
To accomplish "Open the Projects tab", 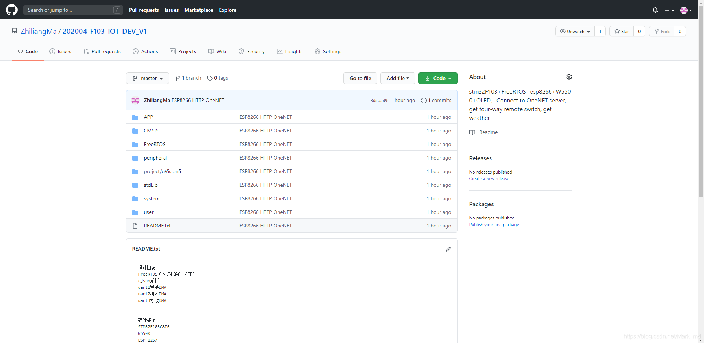I will [x=183, y=51].
